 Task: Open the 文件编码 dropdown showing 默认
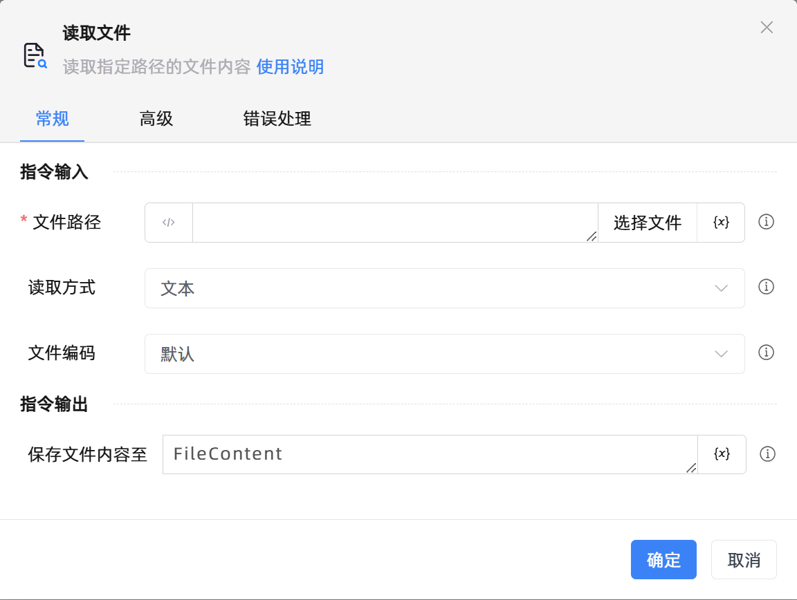click(x=445, y=354)
